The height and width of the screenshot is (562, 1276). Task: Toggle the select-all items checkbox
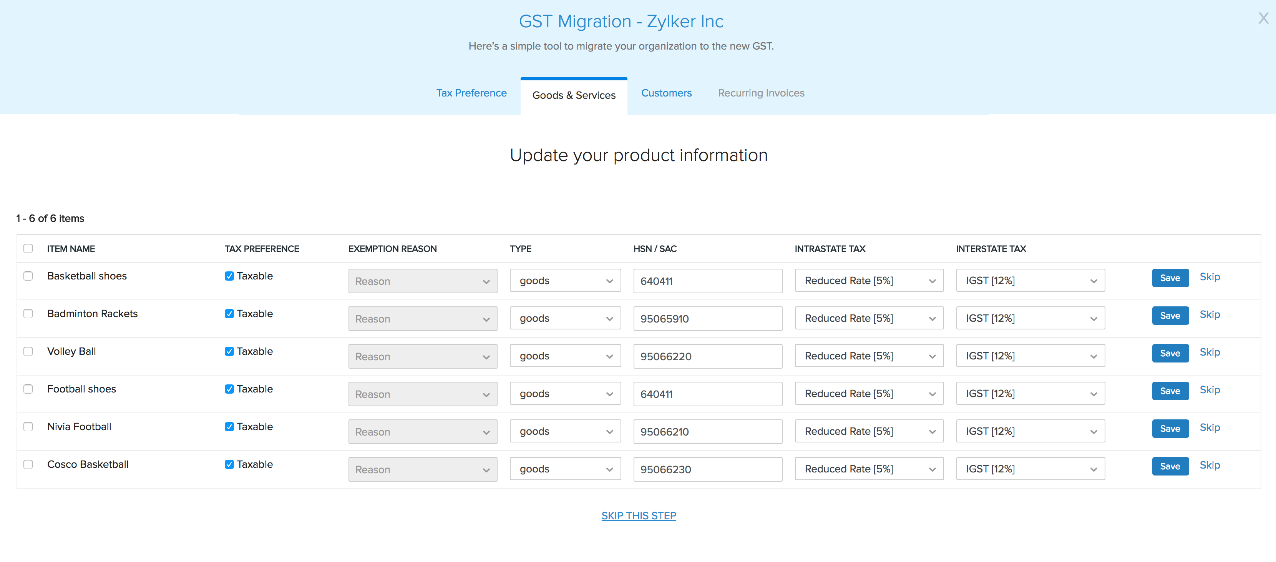pyautogui.click(x=28, y=248)
